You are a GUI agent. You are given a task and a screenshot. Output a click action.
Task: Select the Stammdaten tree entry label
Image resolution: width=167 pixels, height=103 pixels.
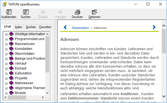(25, 54)
